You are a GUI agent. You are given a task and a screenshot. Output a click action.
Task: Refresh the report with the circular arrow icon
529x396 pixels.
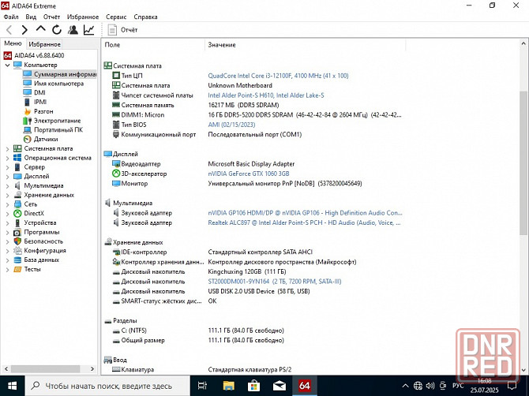point(57,30)
